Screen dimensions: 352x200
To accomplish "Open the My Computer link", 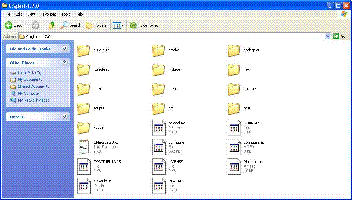I will coord(29,93).
